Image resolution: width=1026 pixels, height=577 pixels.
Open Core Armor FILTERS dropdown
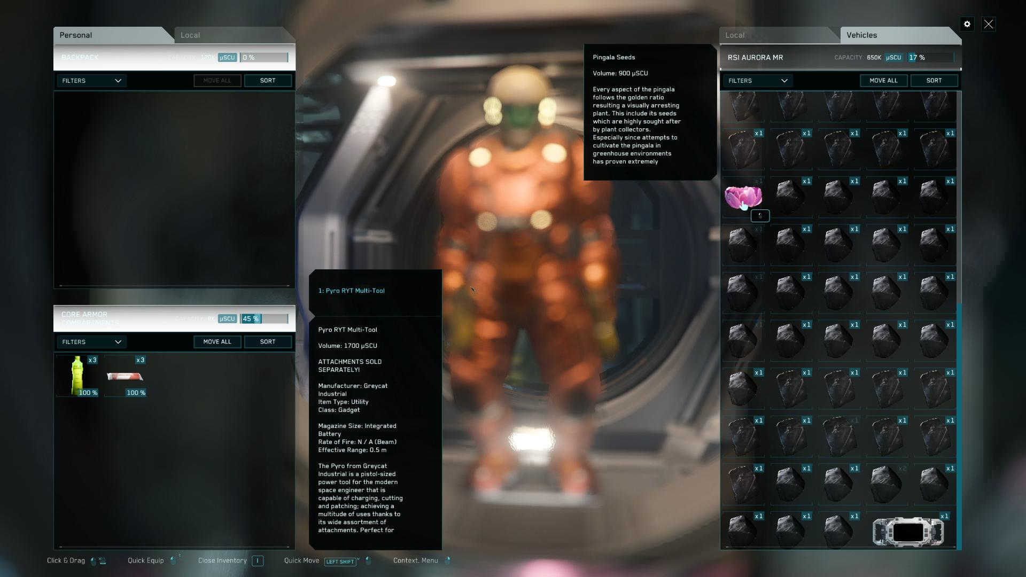click(x=91, y=342)
